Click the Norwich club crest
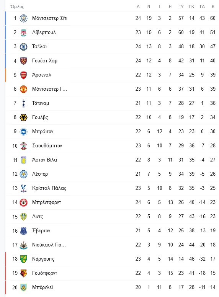 [23, 259]
